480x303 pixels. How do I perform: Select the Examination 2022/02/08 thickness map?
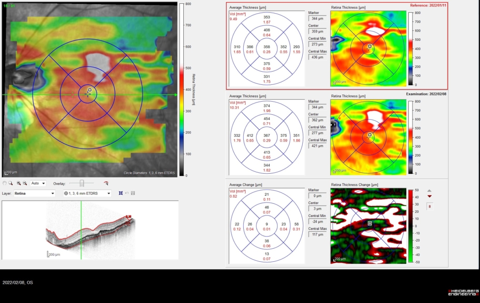(x=368, y=137)
